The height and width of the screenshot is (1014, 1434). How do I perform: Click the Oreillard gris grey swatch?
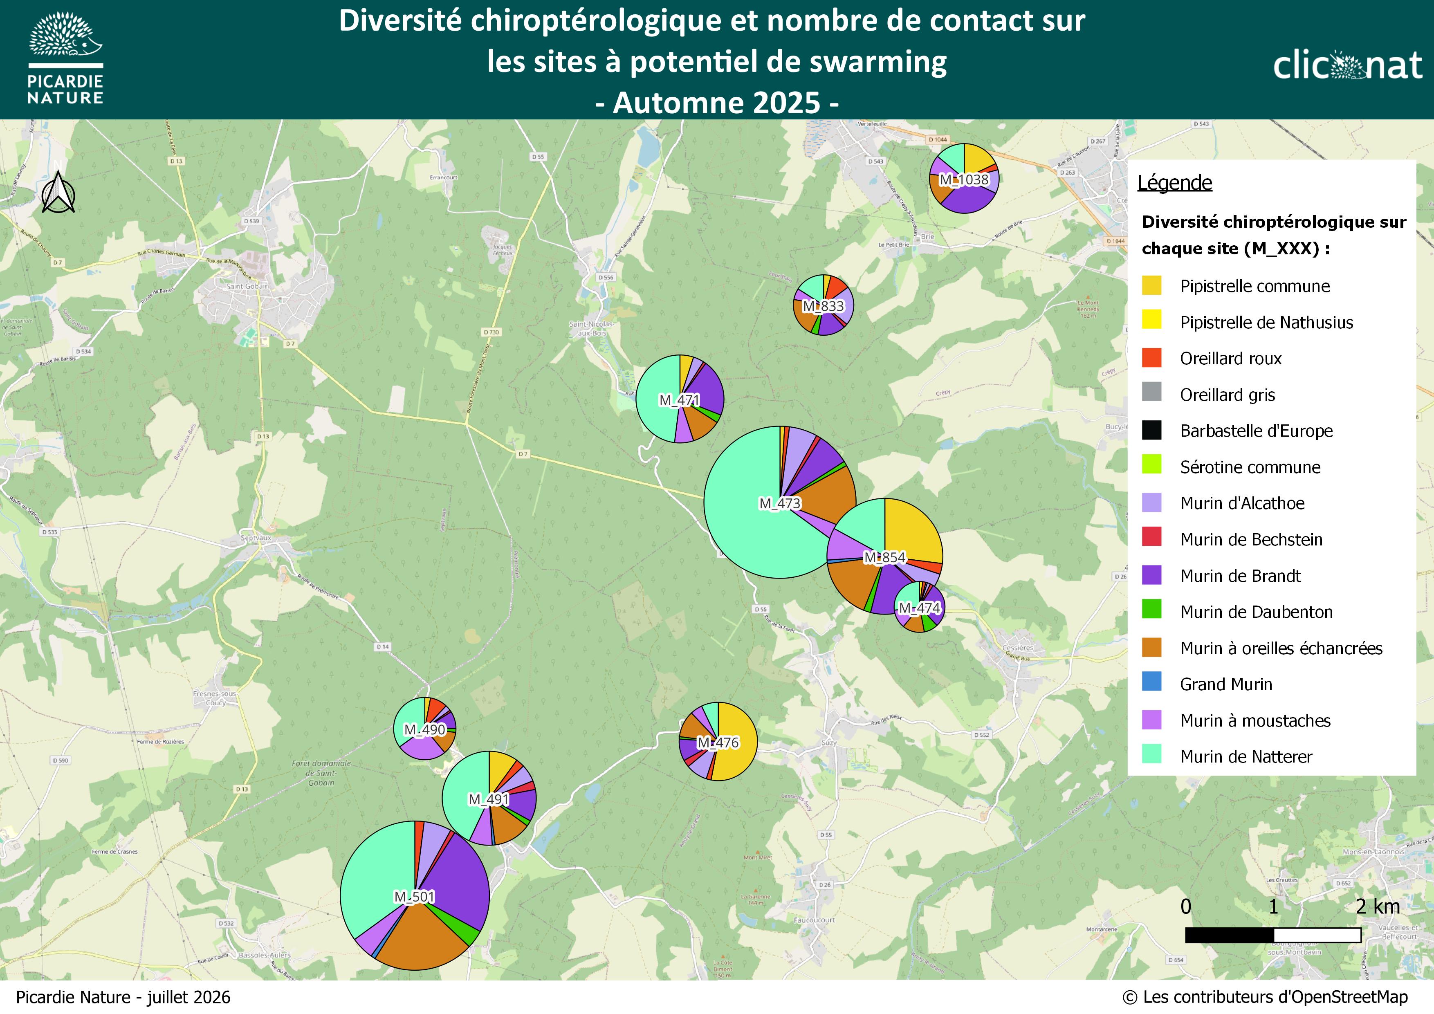coord(1152,392)
